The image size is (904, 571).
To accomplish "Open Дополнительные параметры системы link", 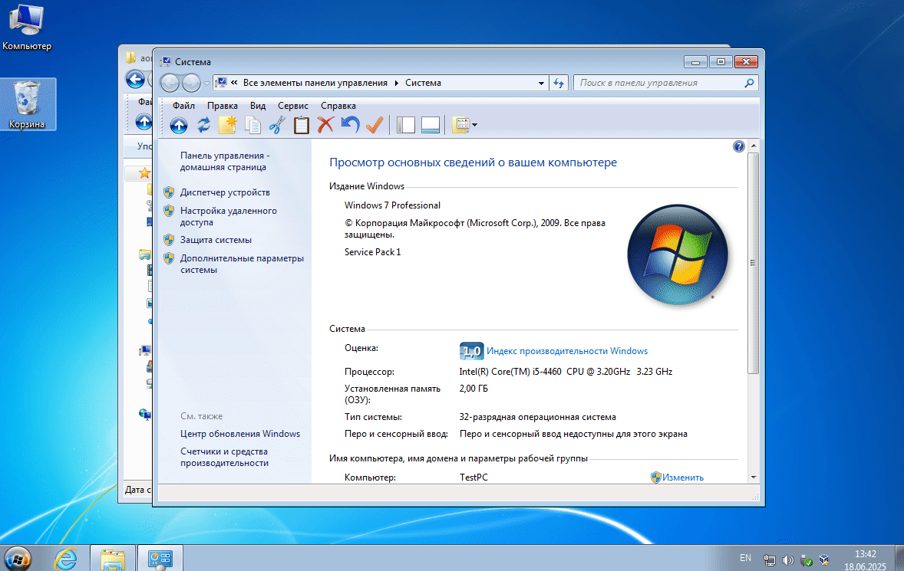I will tap(242, 264).
